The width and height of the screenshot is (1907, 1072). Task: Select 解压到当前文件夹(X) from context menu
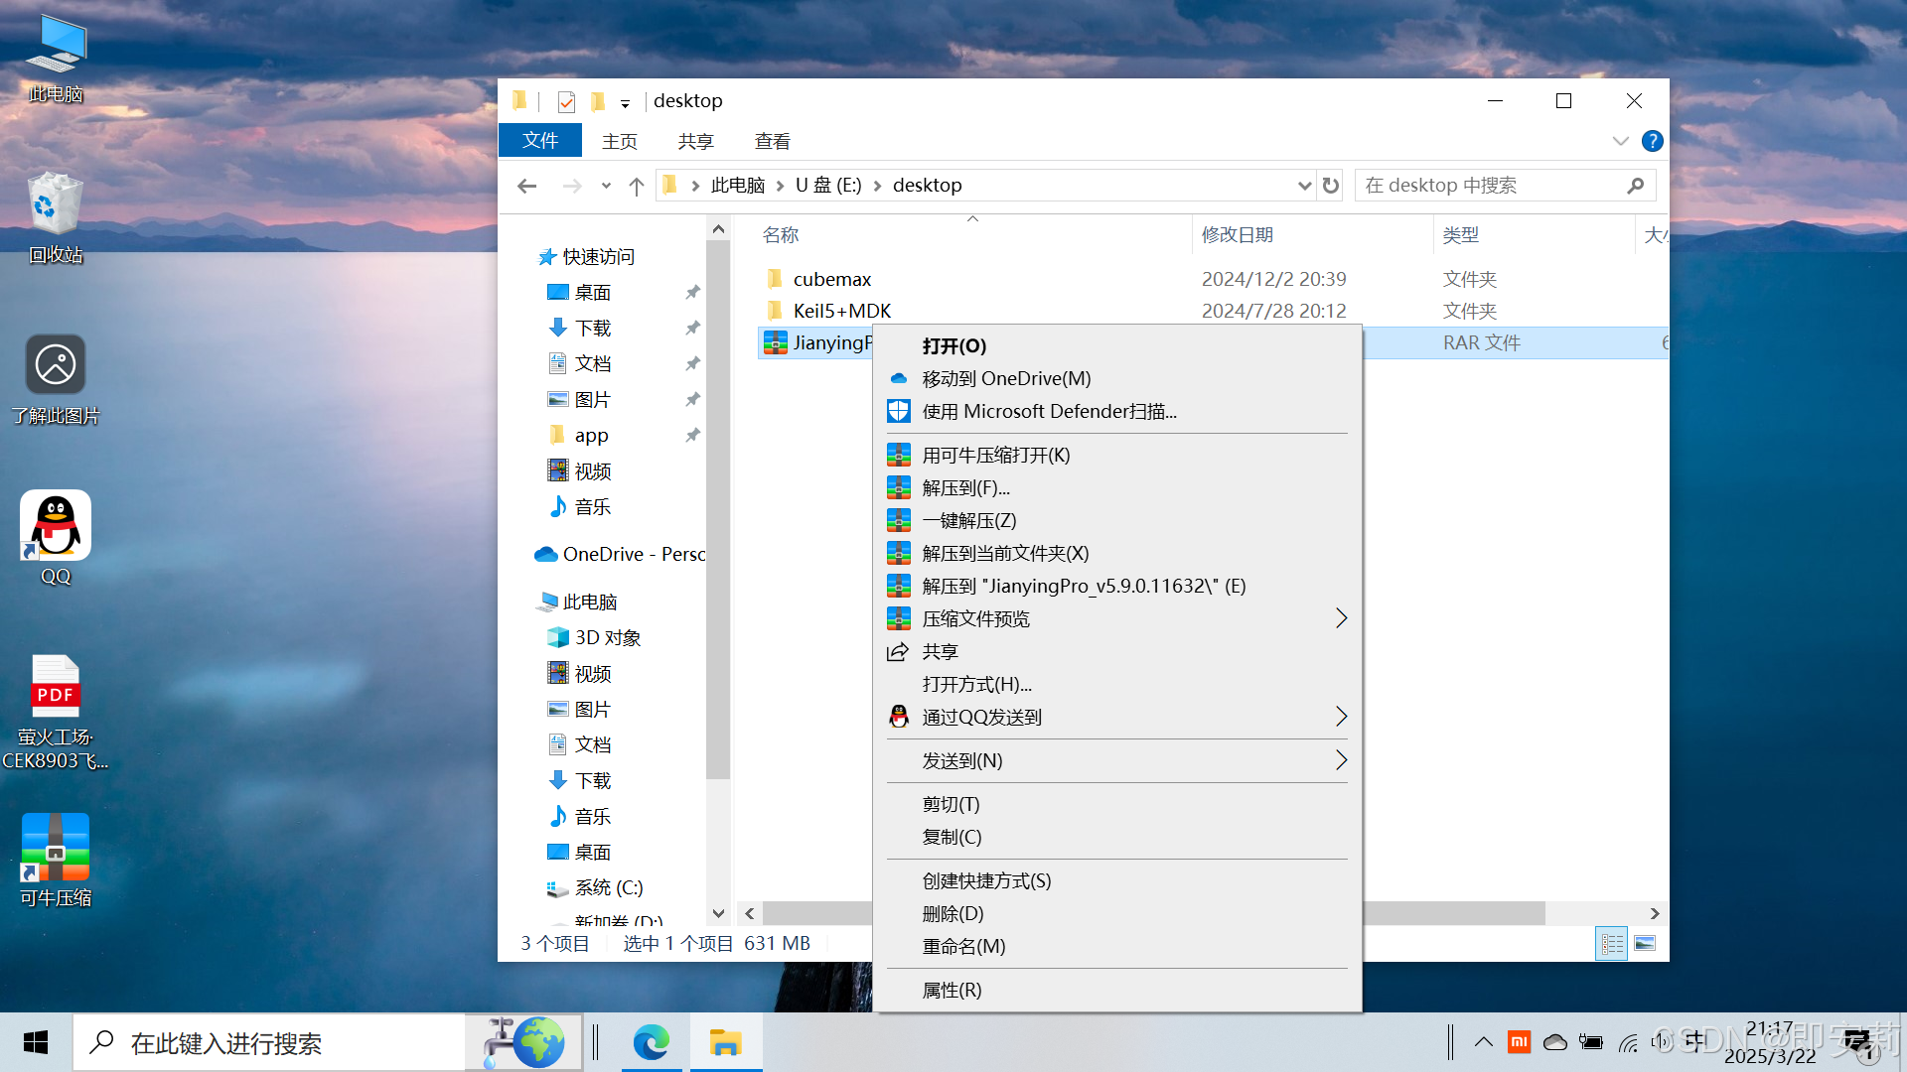pos(1005,553)
